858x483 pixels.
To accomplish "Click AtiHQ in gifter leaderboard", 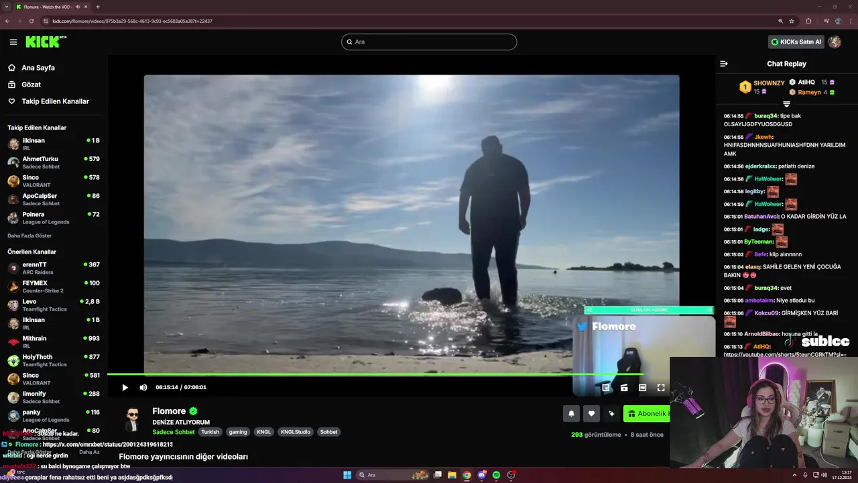I will coord(806,82).
